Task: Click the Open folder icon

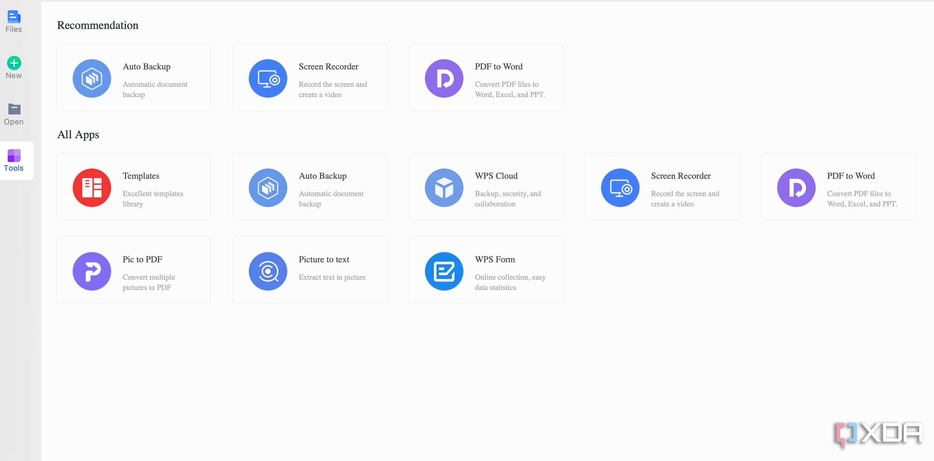Action: [14, 109]
